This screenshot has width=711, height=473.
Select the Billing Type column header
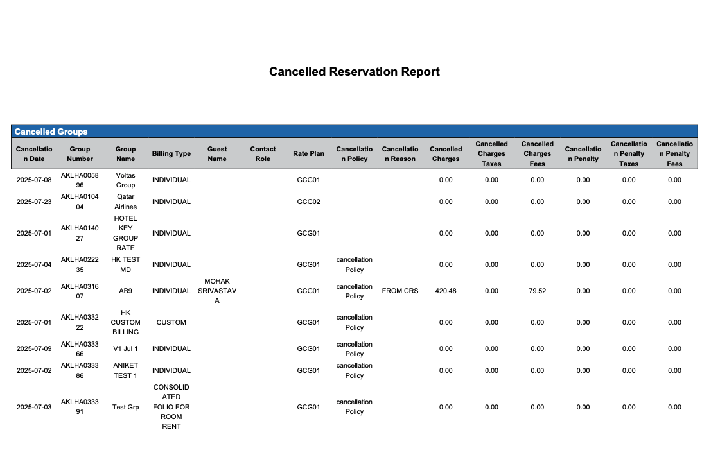(171, 154)
